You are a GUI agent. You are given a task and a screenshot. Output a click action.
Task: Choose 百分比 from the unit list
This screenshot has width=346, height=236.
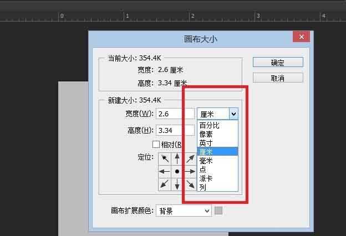pos(210,125)
